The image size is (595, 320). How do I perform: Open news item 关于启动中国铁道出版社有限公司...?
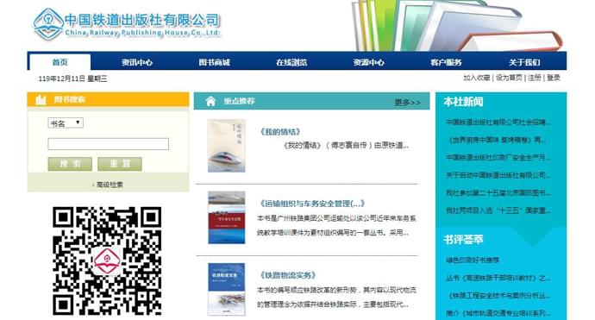(498, 175)
